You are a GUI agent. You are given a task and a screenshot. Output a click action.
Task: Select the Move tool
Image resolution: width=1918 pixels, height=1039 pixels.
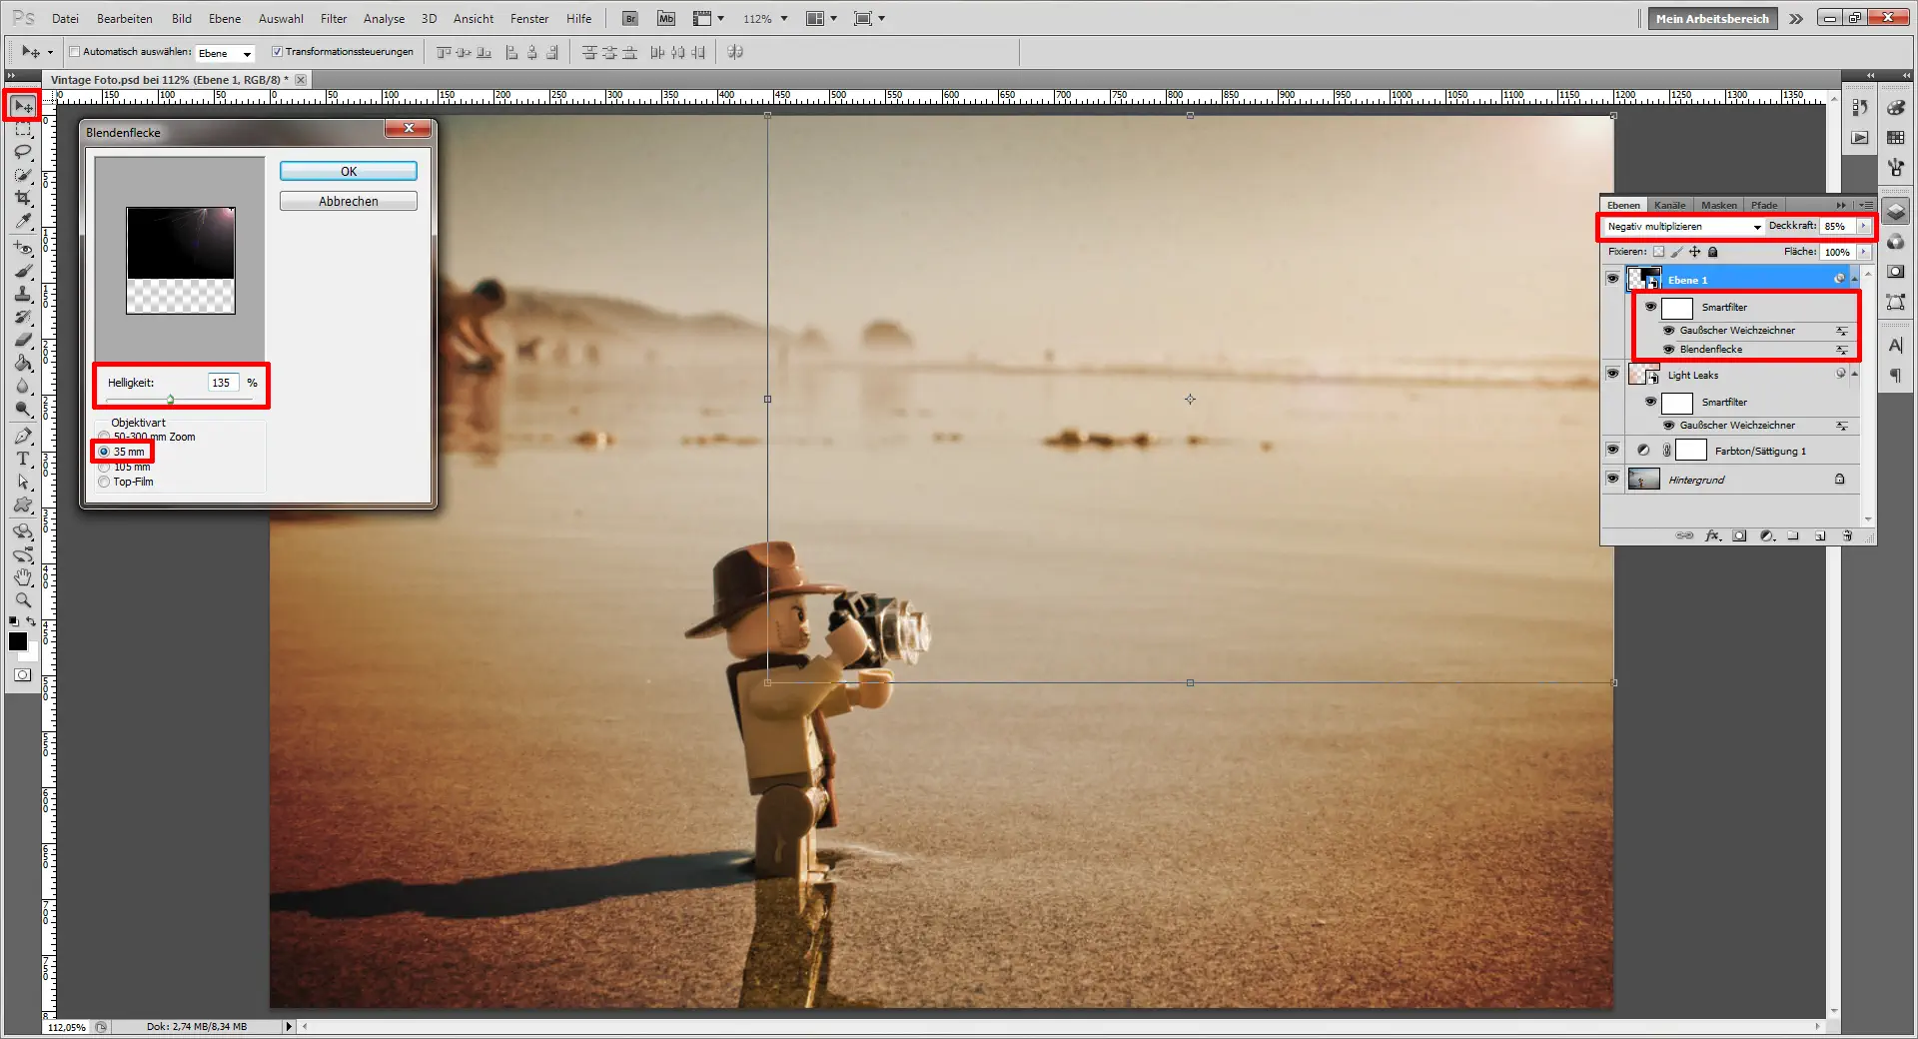tap(22, 106)
